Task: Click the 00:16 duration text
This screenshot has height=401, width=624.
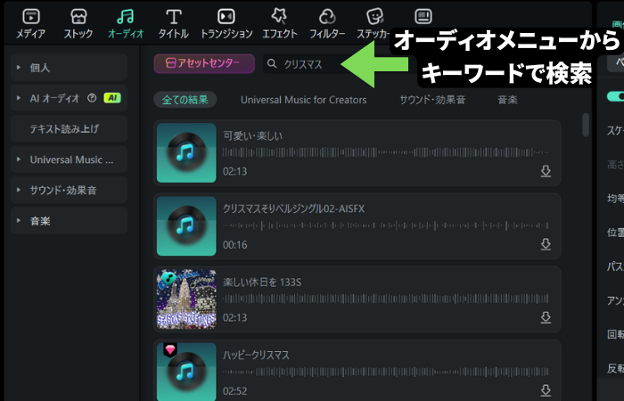Action: pyautogui.click(x=234, y=245)
